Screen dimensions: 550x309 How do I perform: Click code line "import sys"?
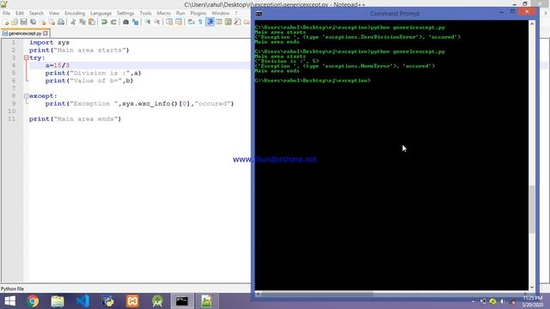(49, 42)
